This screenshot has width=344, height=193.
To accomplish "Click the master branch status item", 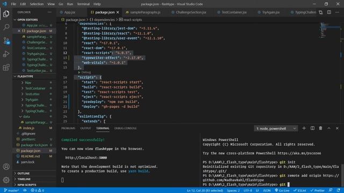I will coord(11,190).
